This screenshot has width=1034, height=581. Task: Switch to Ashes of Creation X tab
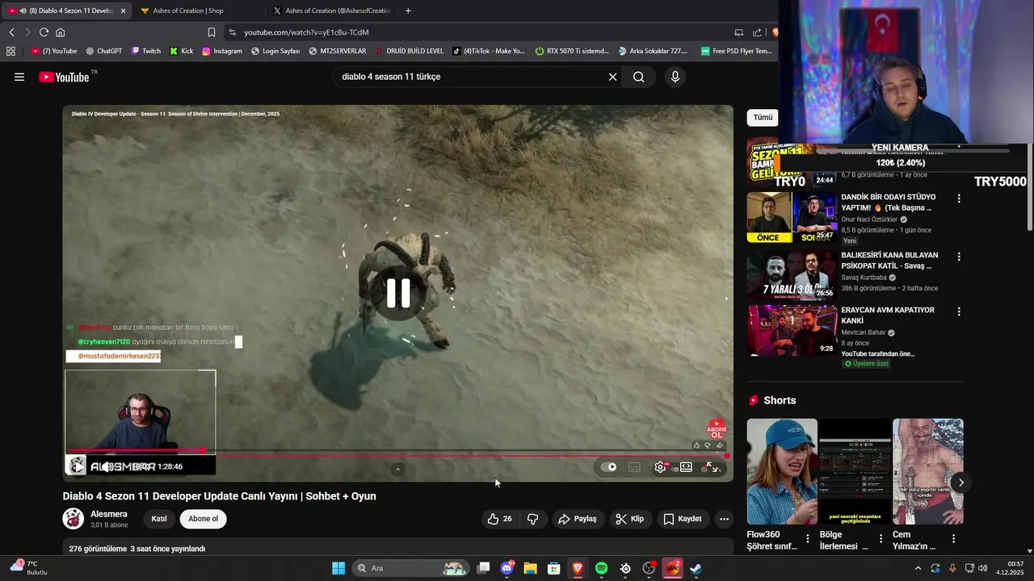click(x=331, y=10)
